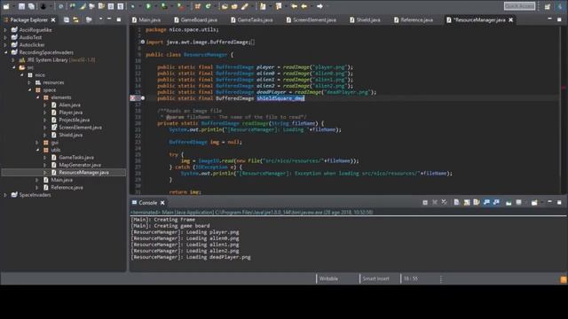Expand the SpaceInvaders project node
The height and width of the screenshot is (319, 568).
pyautogui.click(x=5, y=195)
